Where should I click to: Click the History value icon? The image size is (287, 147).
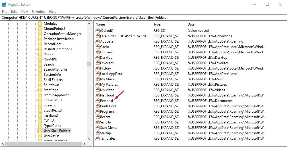(97, 68)
